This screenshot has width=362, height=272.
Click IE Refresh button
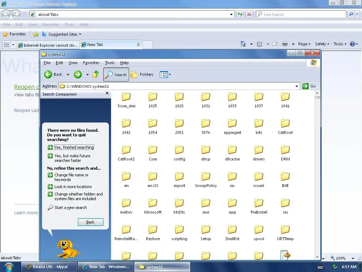coord(240,14)
